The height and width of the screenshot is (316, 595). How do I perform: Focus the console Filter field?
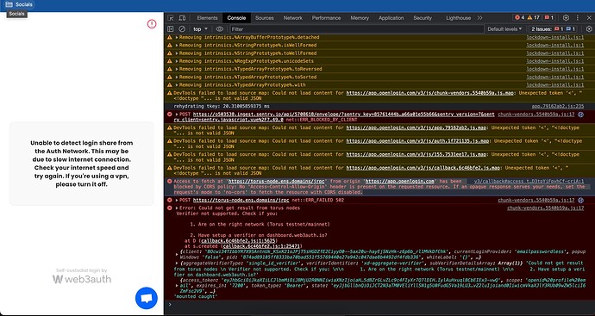point(357,28)
